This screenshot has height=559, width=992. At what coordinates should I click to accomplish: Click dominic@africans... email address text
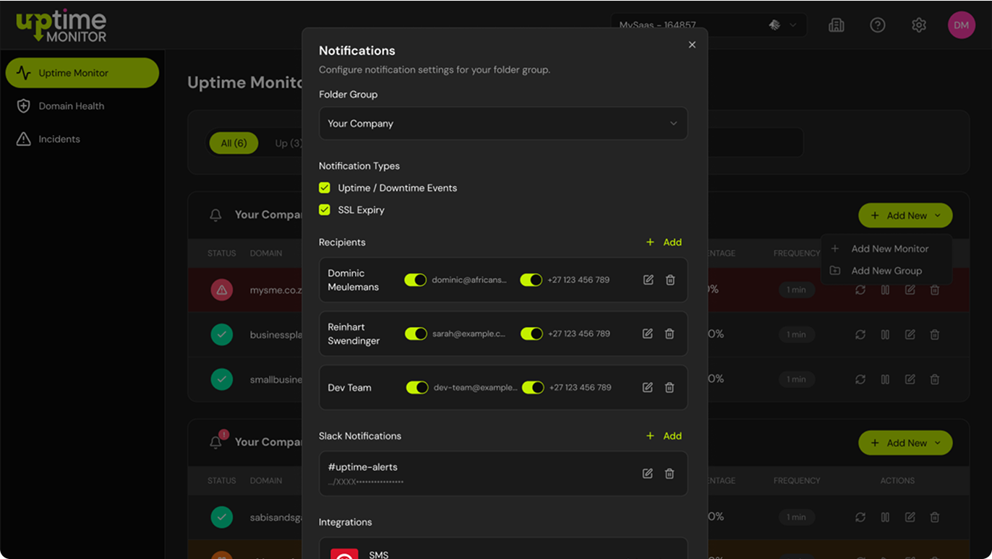469,279
